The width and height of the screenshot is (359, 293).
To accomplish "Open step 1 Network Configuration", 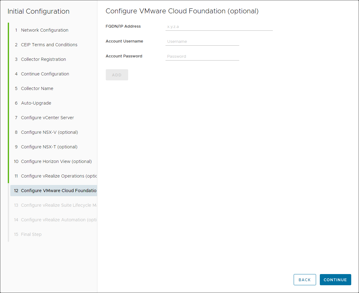I will pos(53,30).
